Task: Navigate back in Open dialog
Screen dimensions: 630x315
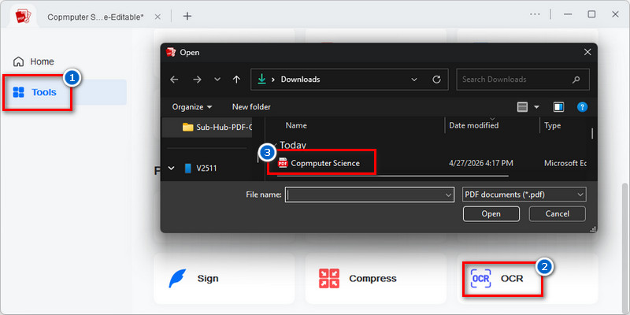Action: (174, 80)
